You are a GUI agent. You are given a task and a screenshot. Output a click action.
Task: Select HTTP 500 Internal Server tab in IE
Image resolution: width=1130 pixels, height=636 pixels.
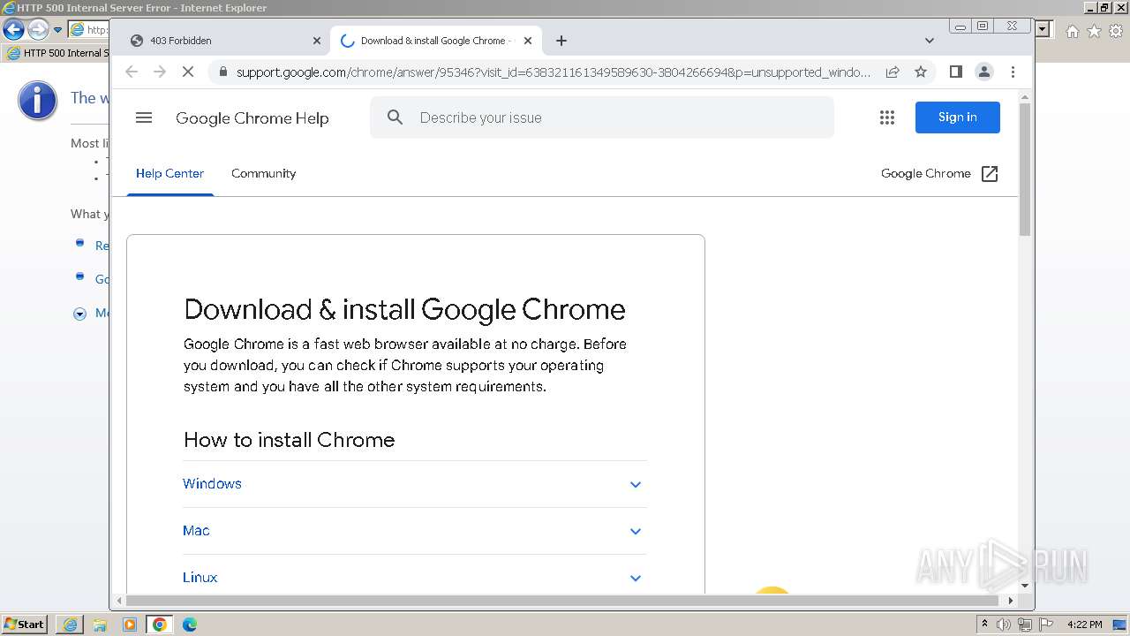pyautogui.click(x=57, y=53)
